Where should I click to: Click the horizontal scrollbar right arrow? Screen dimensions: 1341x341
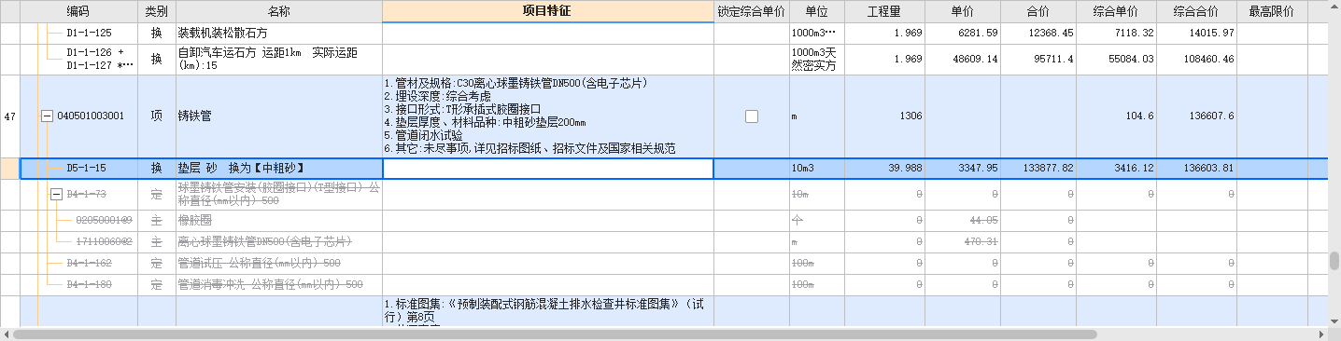point(1321,334)
